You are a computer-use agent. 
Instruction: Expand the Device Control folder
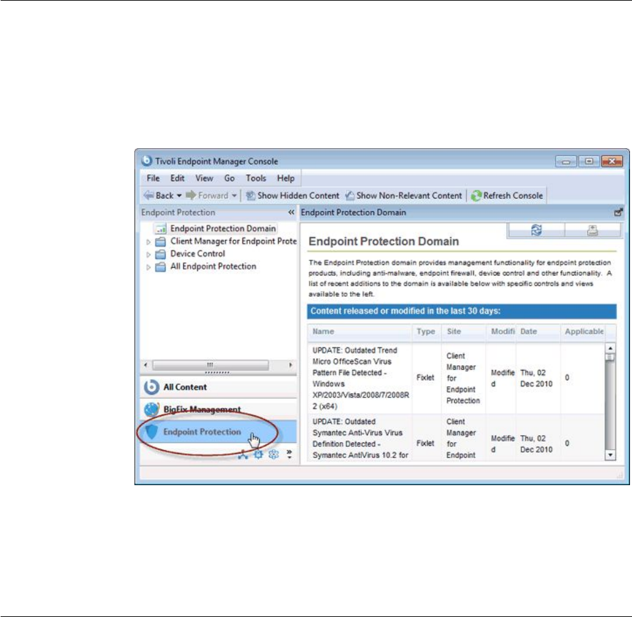click(x=148, y=254)
